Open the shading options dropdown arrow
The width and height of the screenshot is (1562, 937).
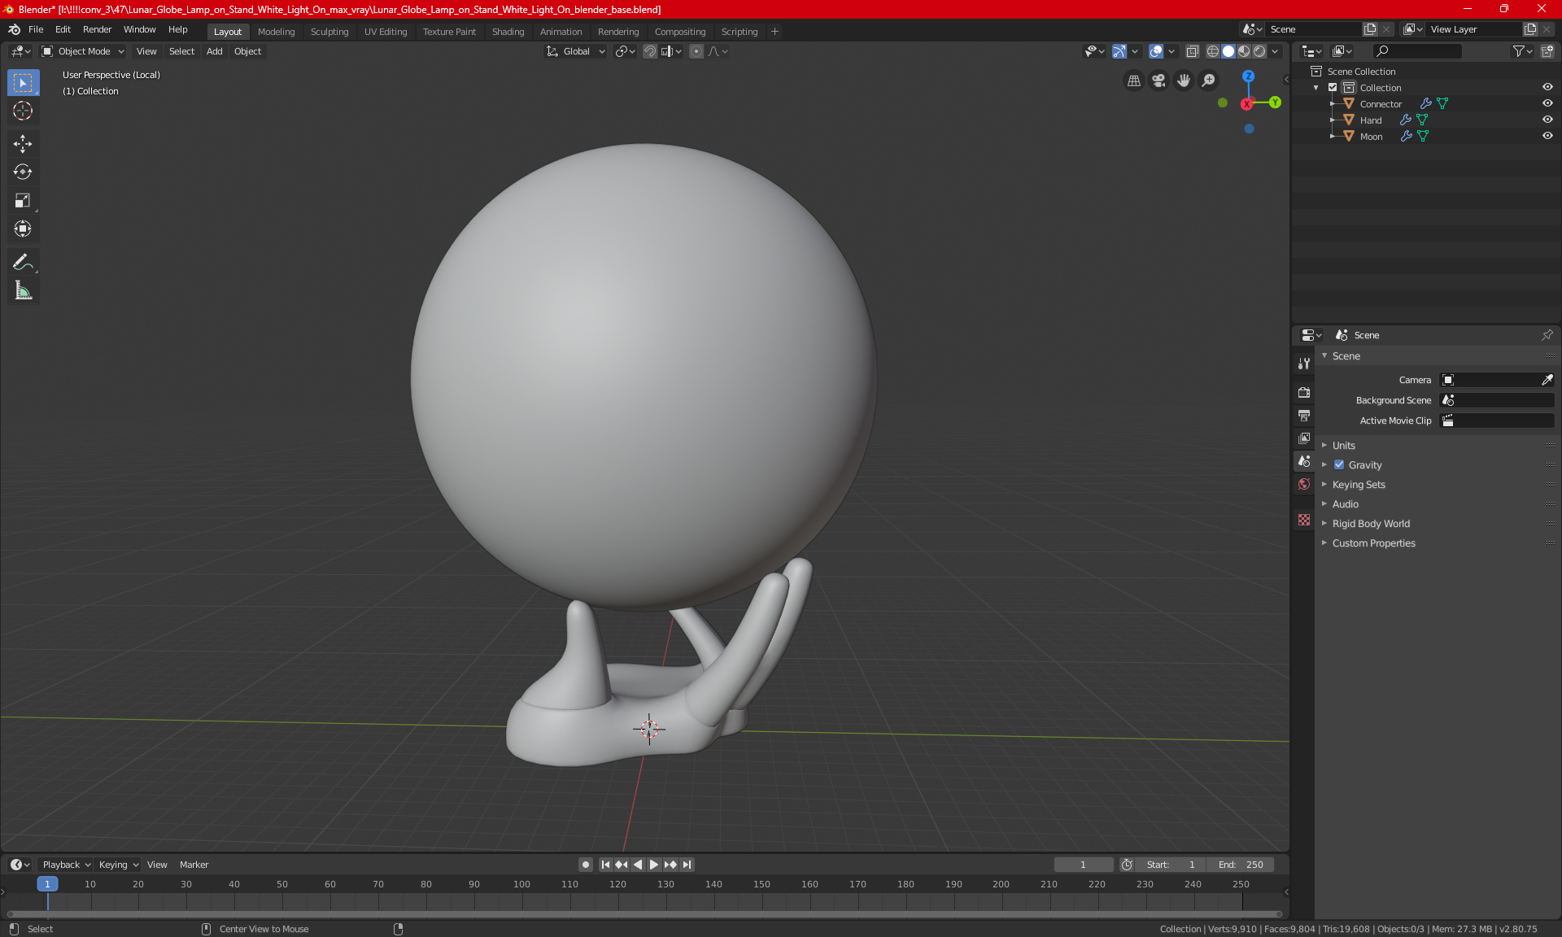pos(1276,51)
